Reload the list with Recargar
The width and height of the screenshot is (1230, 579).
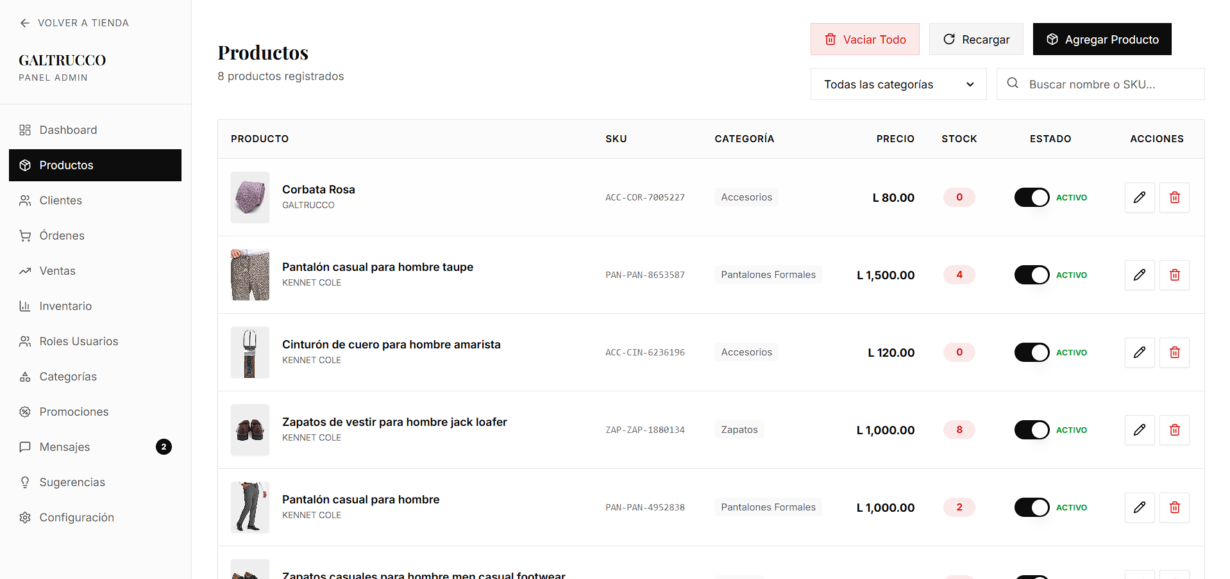click(976, 40)
